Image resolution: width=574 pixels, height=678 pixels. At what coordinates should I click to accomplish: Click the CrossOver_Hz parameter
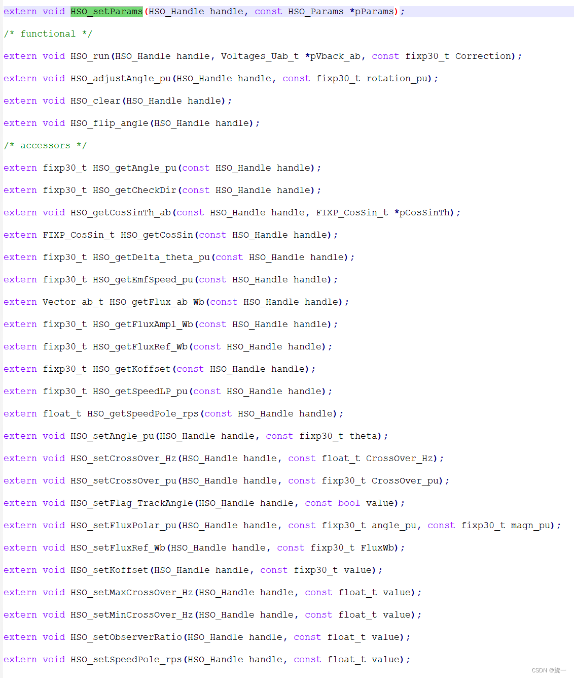[x=400, y=458]
